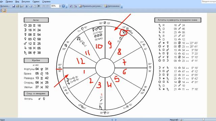Viewport: 216px width, 121px height.
Task: Open Help with the blue question icon
Action: click(63, 6)
